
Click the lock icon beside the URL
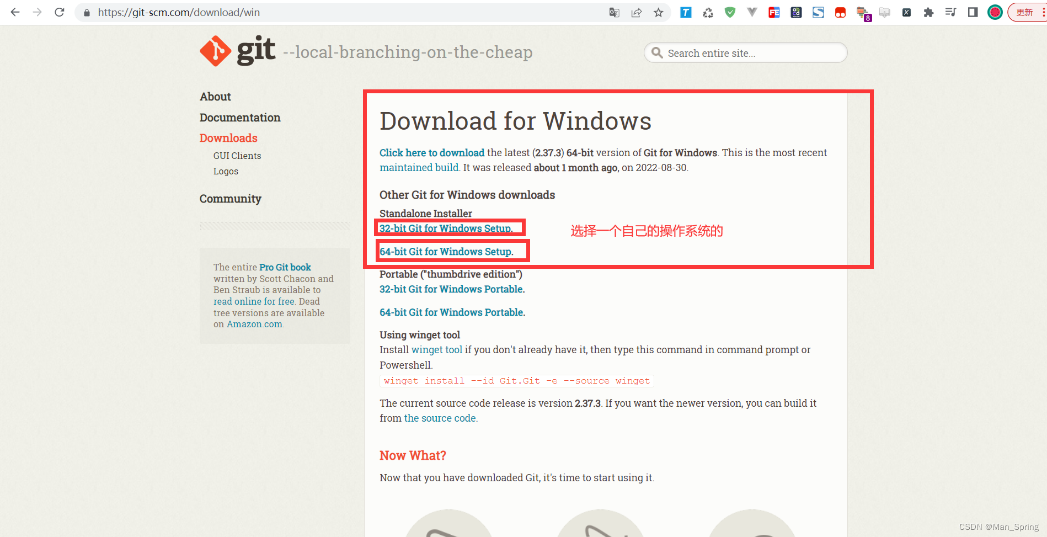pyautogui.click(x=87, y=12)
